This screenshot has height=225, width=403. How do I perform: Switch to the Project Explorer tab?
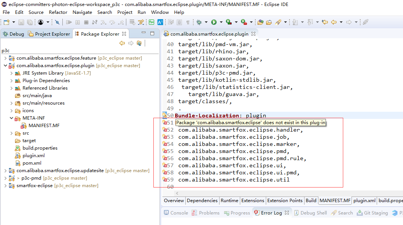49,34
